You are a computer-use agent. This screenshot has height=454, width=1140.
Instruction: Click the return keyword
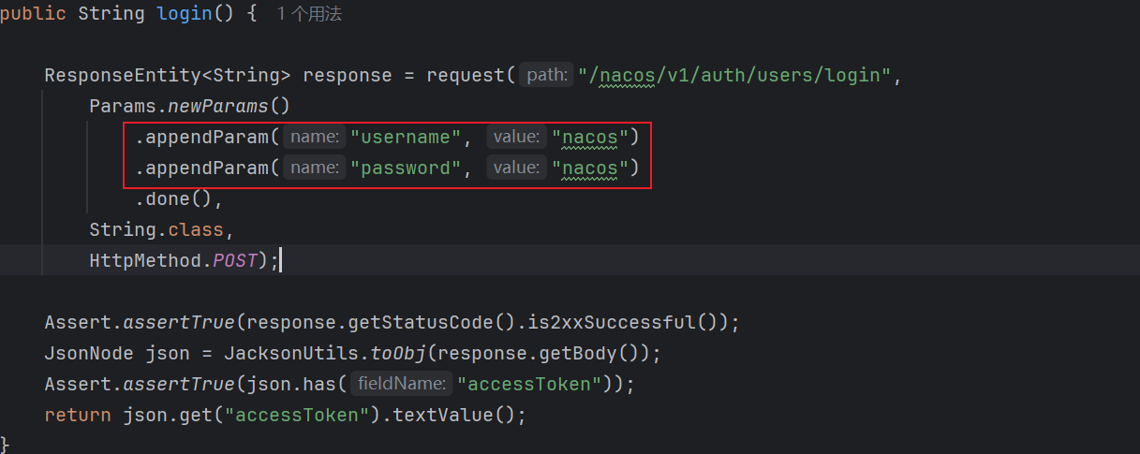[78, 415]
